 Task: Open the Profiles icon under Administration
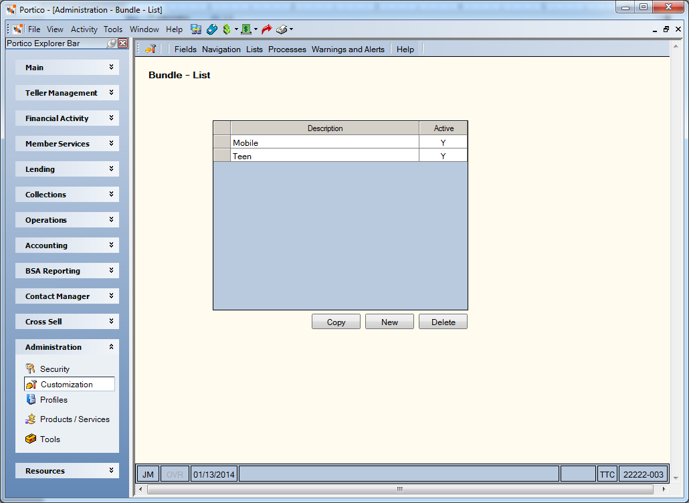31,399
